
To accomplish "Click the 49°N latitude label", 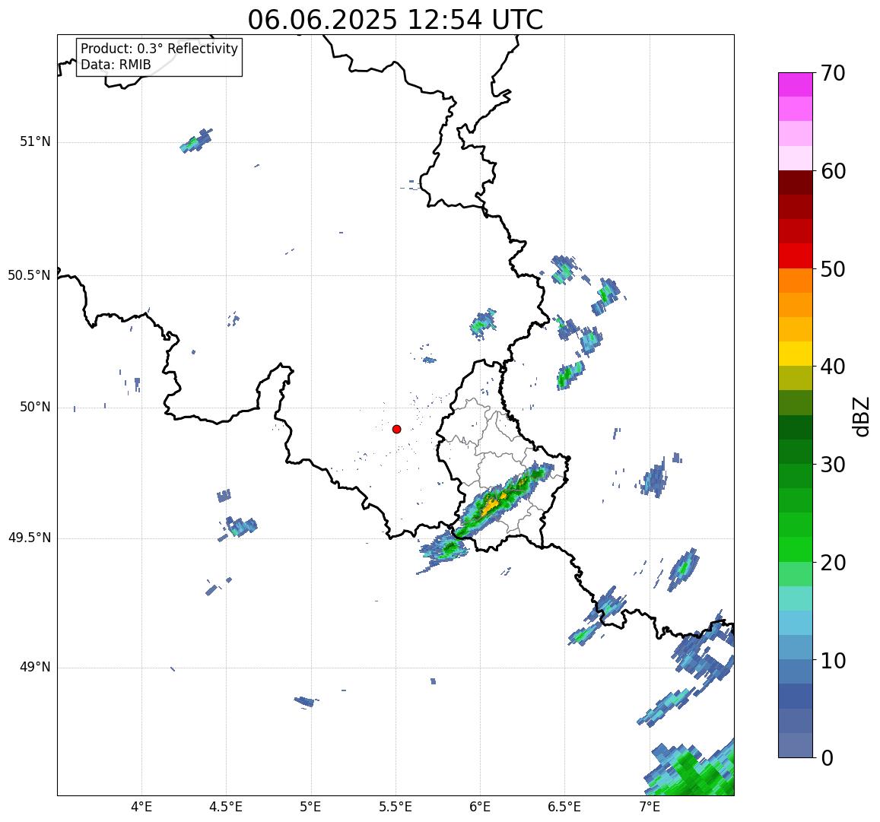I will pos(35,668).
